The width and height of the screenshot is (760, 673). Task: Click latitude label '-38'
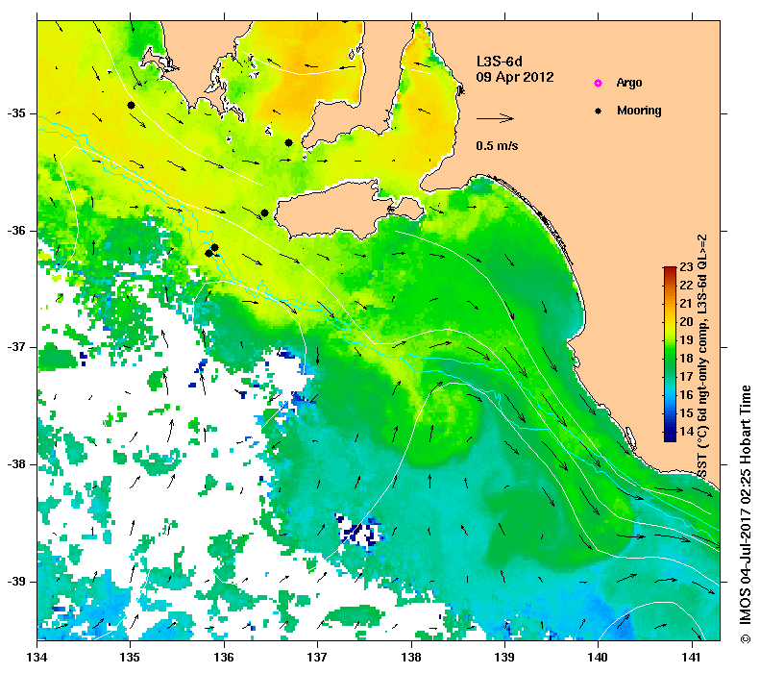[x=16, y=464]
